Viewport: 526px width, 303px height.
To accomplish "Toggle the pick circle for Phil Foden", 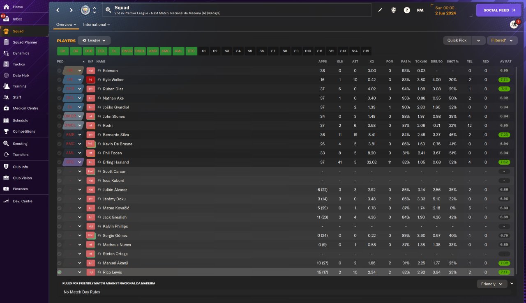I will pos(60,153).
